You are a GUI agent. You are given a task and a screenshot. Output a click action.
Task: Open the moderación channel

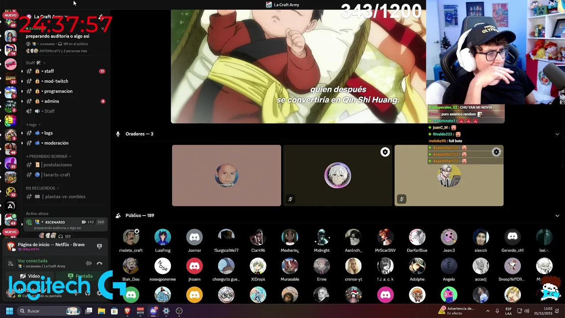pos(65,143)
